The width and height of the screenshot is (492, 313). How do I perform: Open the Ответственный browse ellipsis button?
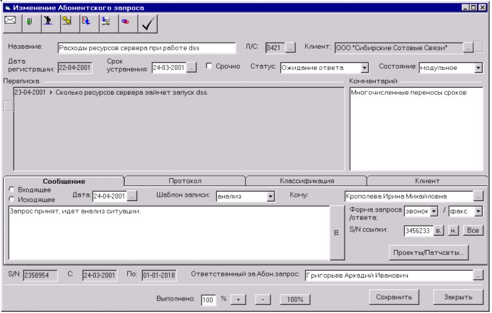[478, 275]
